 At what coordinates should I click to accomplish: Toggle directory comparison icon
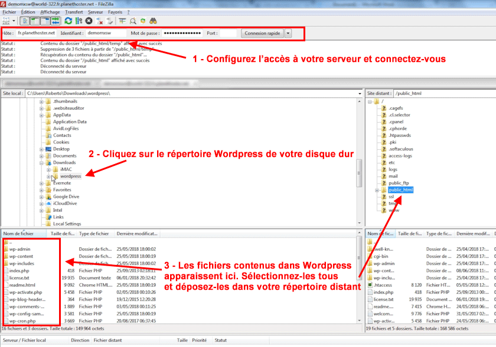coord(133,21)
